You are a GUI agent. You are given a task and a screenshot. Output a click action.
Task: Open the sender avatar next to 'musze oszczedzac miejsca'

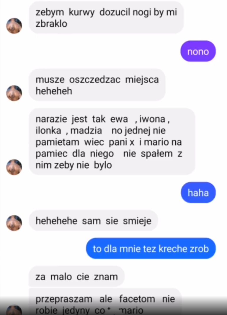point(14,93)
